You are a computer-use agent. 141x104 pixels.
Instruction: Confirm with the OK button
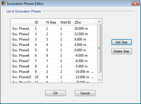pos(55,93)
